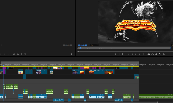This screenshot has height=103, width=173.
Task: Click the Overwrite button in Source monitor
Action: pos(18,54)
